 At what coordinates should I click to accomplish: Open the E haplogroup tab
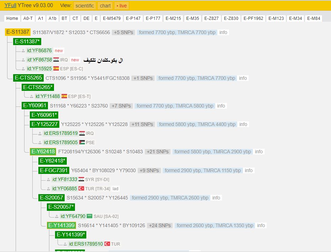coord(96,18)
